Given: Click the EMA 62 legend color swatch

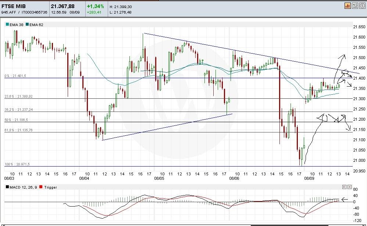Looking at the screenshot, I should (27, 25).
